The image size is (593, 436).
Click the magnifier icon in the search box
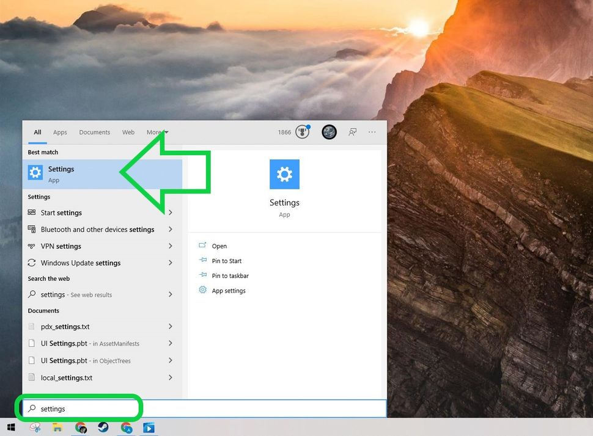32,408
